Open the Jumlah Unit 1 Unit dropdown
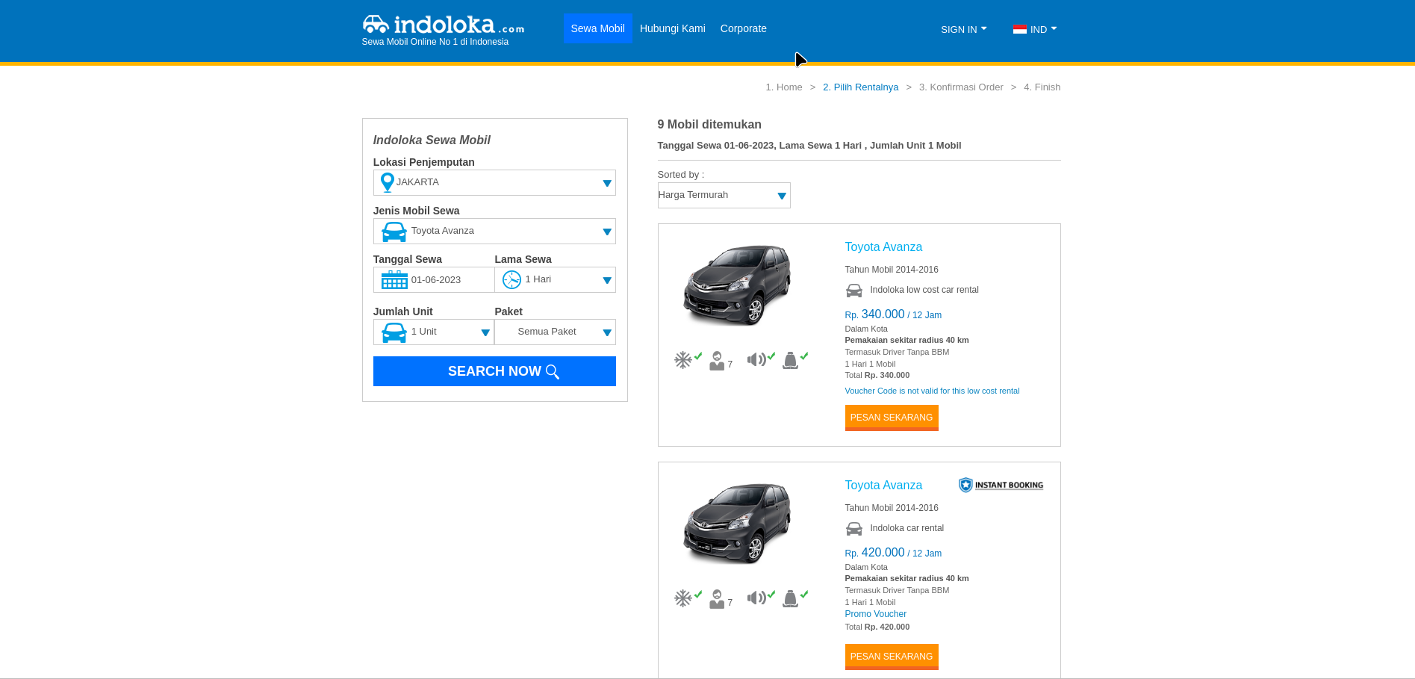The image size is (1415, 679). pos(434,332)
